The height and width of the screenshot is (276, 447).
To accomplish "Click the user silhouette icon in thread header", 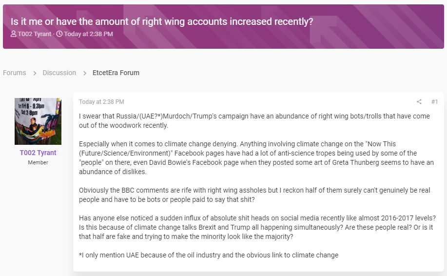I will tap(13, 34).
